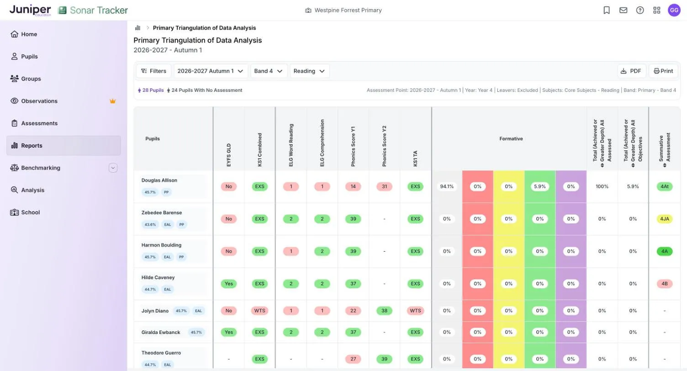Open the Filters button

click(x=153, y=71)
